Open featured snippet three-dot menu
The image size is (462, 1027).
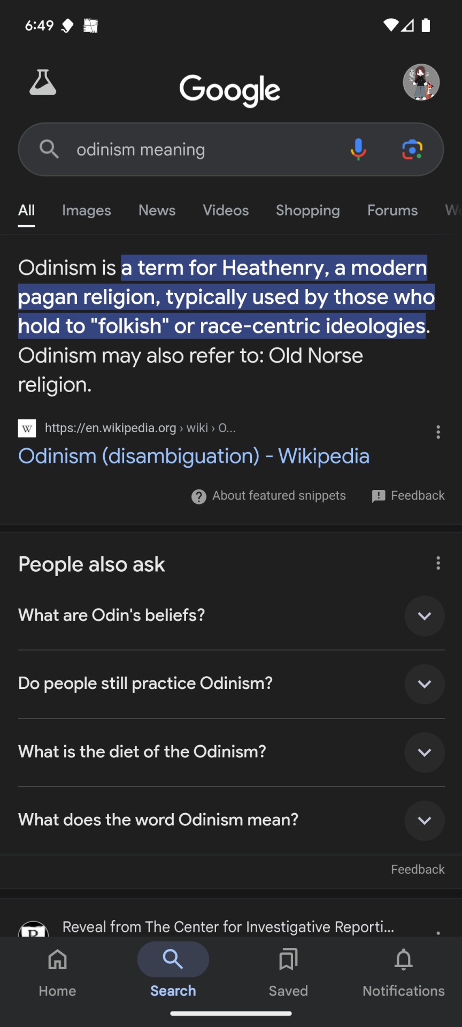(x=438, y=432)
